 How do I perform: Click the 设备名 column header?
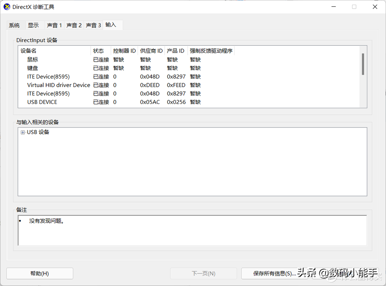tap(29, 51)
